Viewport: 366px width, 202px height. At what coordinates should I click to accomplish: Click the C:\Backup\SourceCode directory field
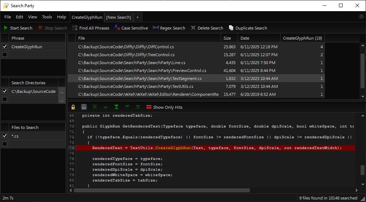[x=34, y=91]
